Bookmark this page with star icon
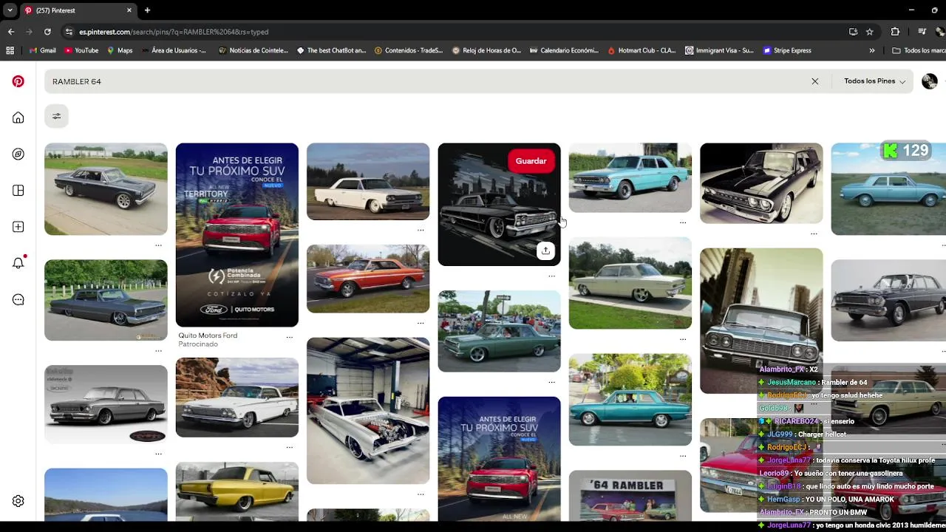 [x=870, y=32]
